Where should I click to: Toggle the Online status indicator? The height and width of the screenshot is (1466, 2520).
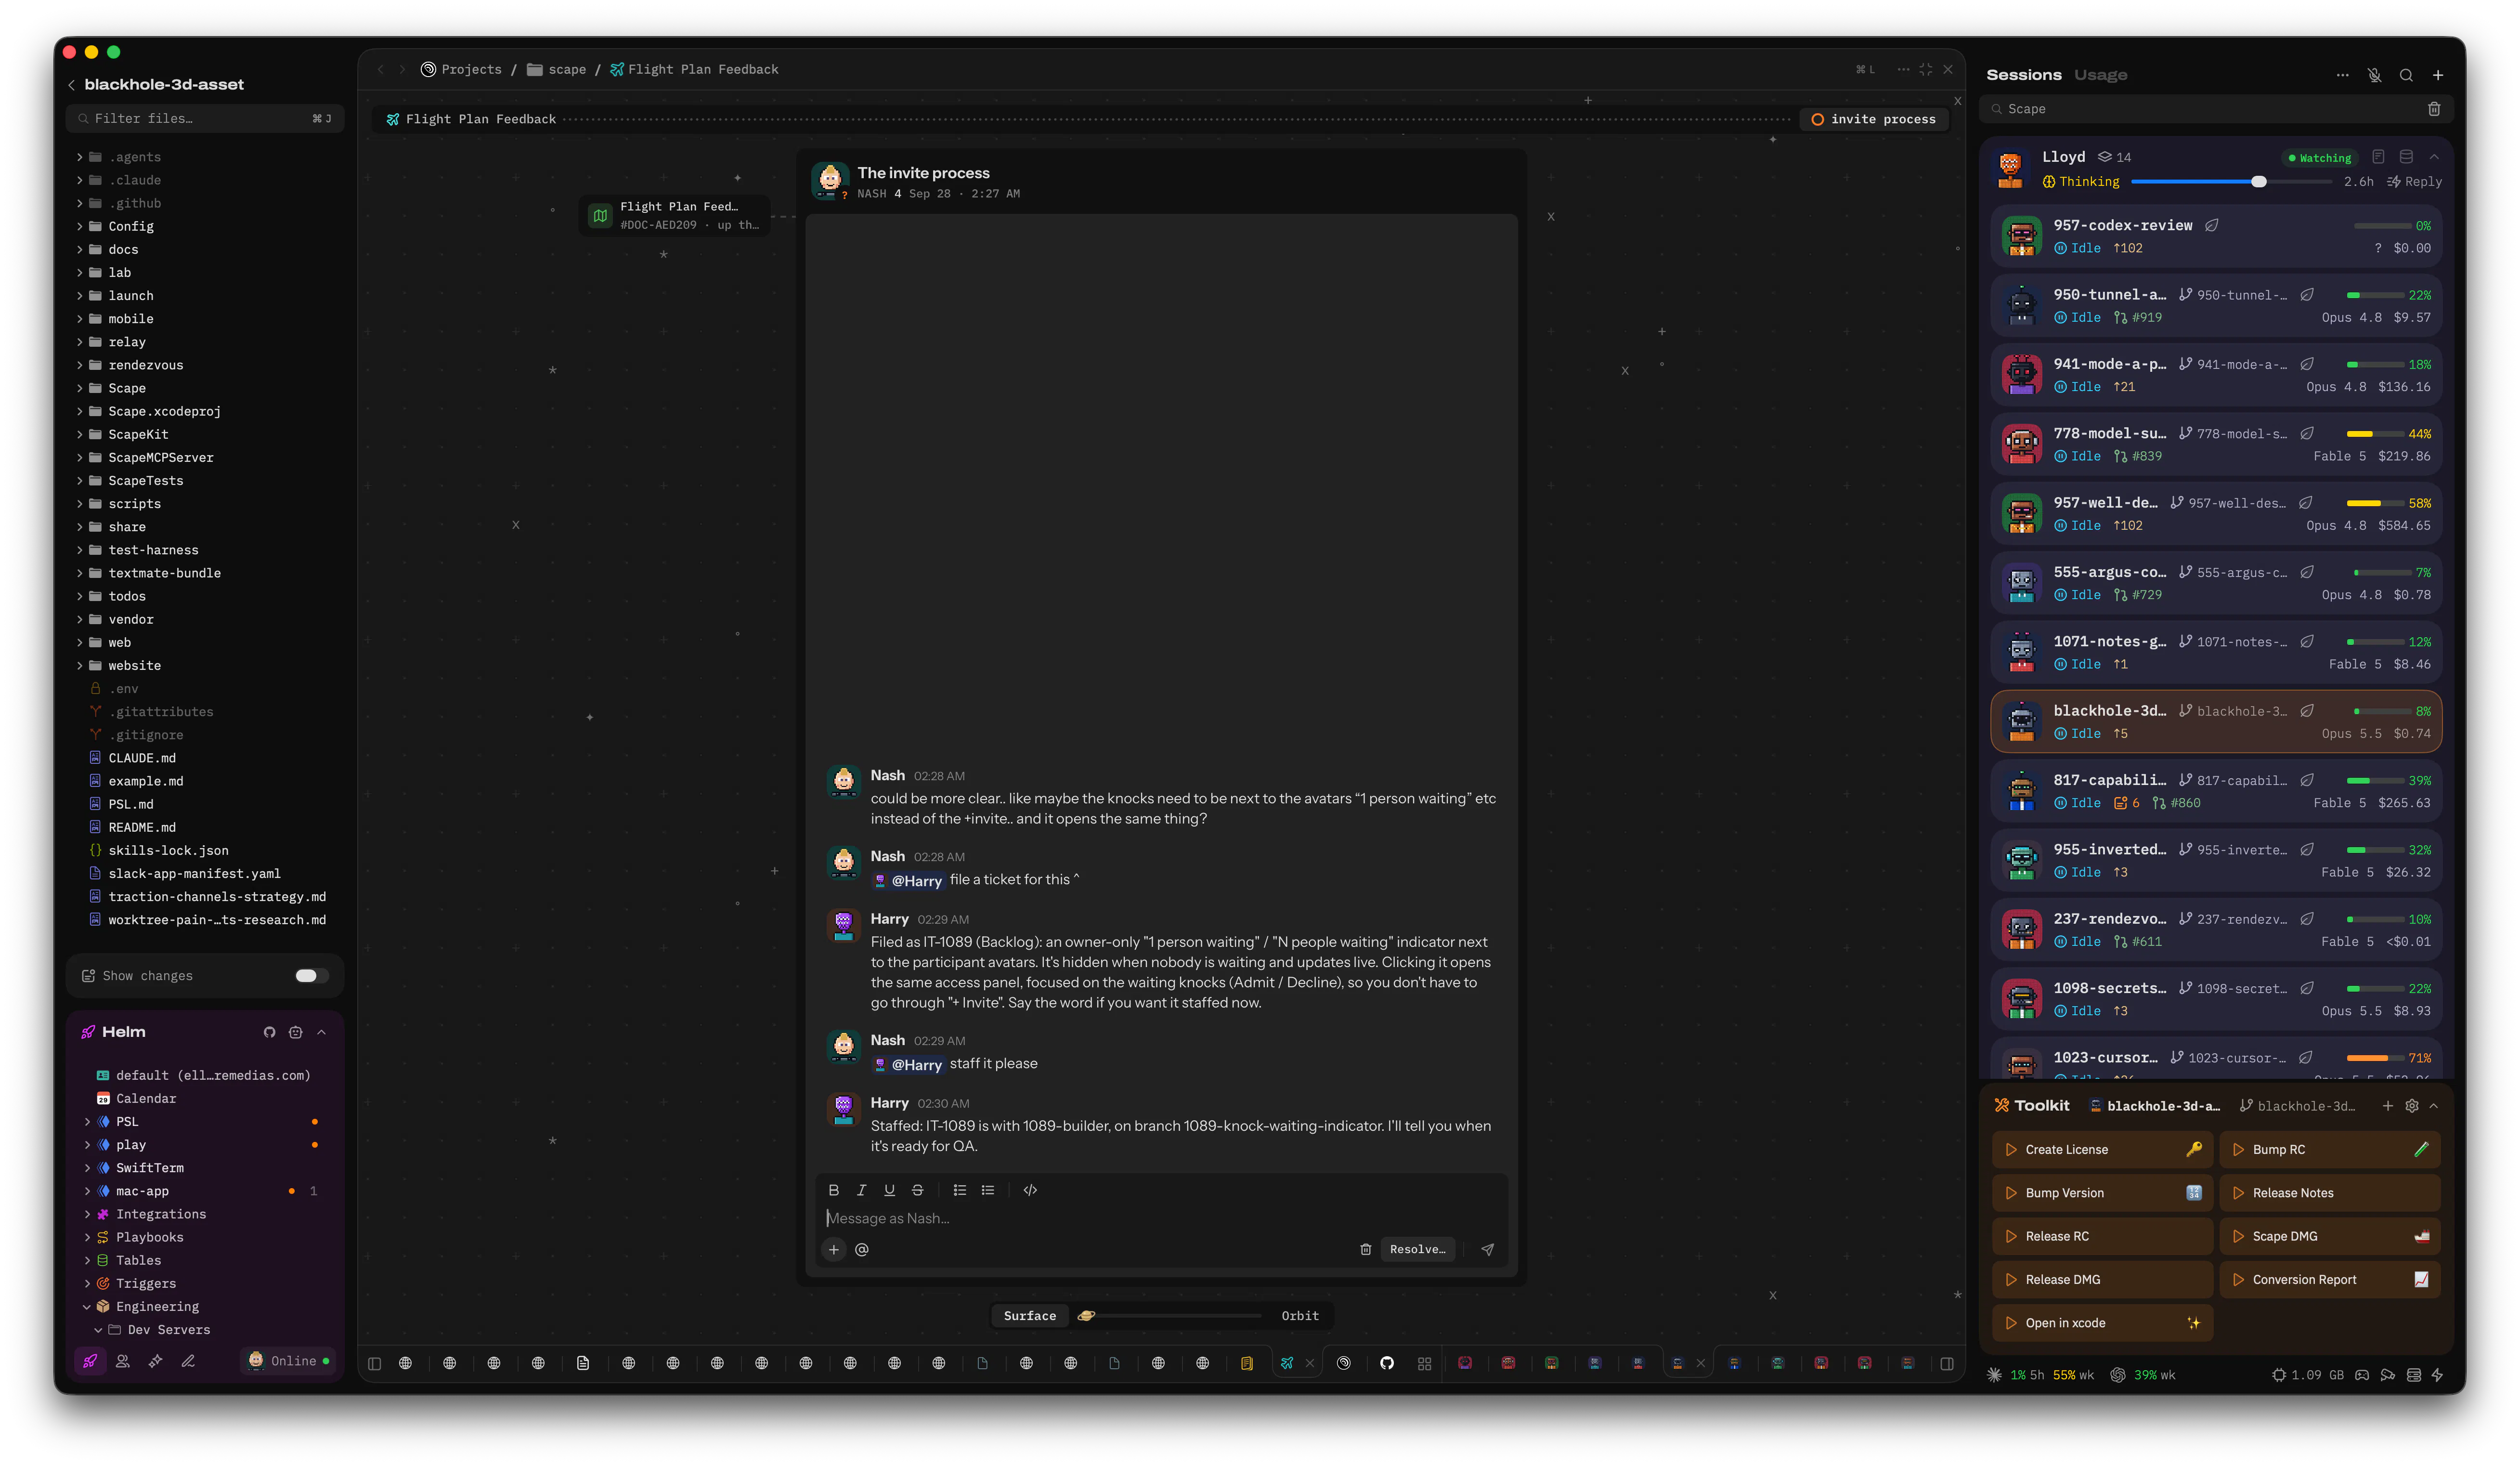pos(288,1361)
